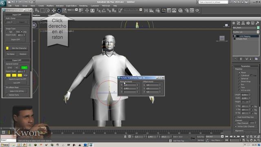Click the Select by Name icon
Image resolution: width=261 pixels, height=147 pixels.
37,11
